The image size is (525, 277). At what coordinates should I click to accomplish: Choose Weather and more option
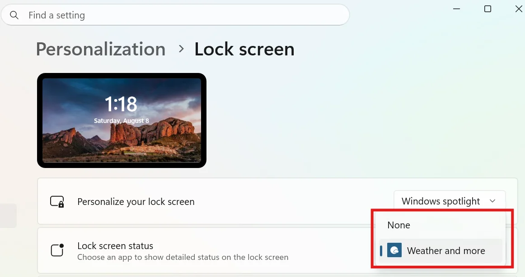(x=441, y=250)
